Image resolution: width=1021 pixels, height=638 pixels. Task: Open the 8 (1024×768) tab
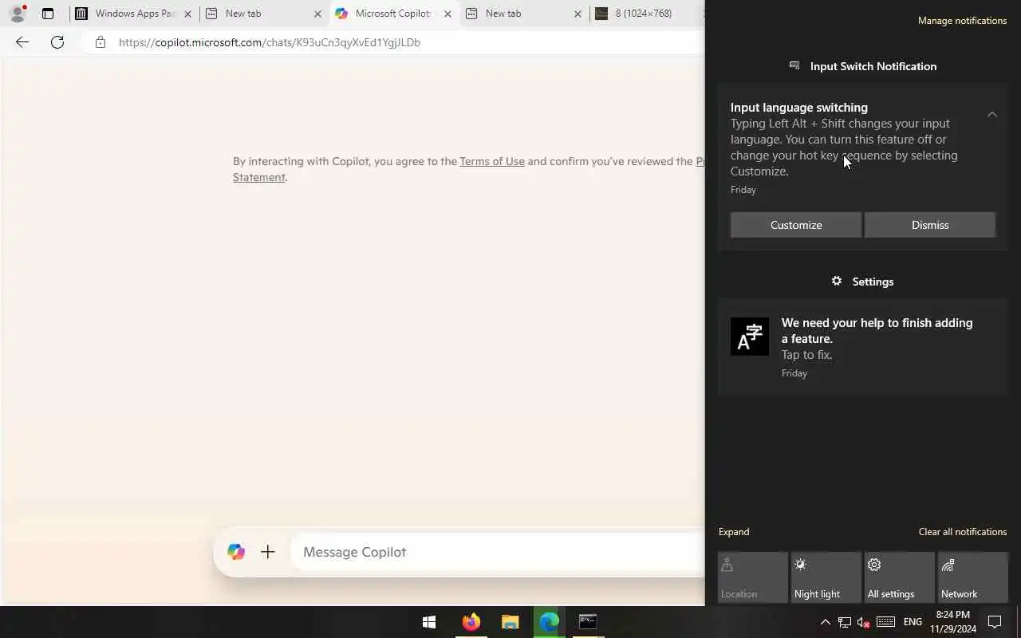646,14
